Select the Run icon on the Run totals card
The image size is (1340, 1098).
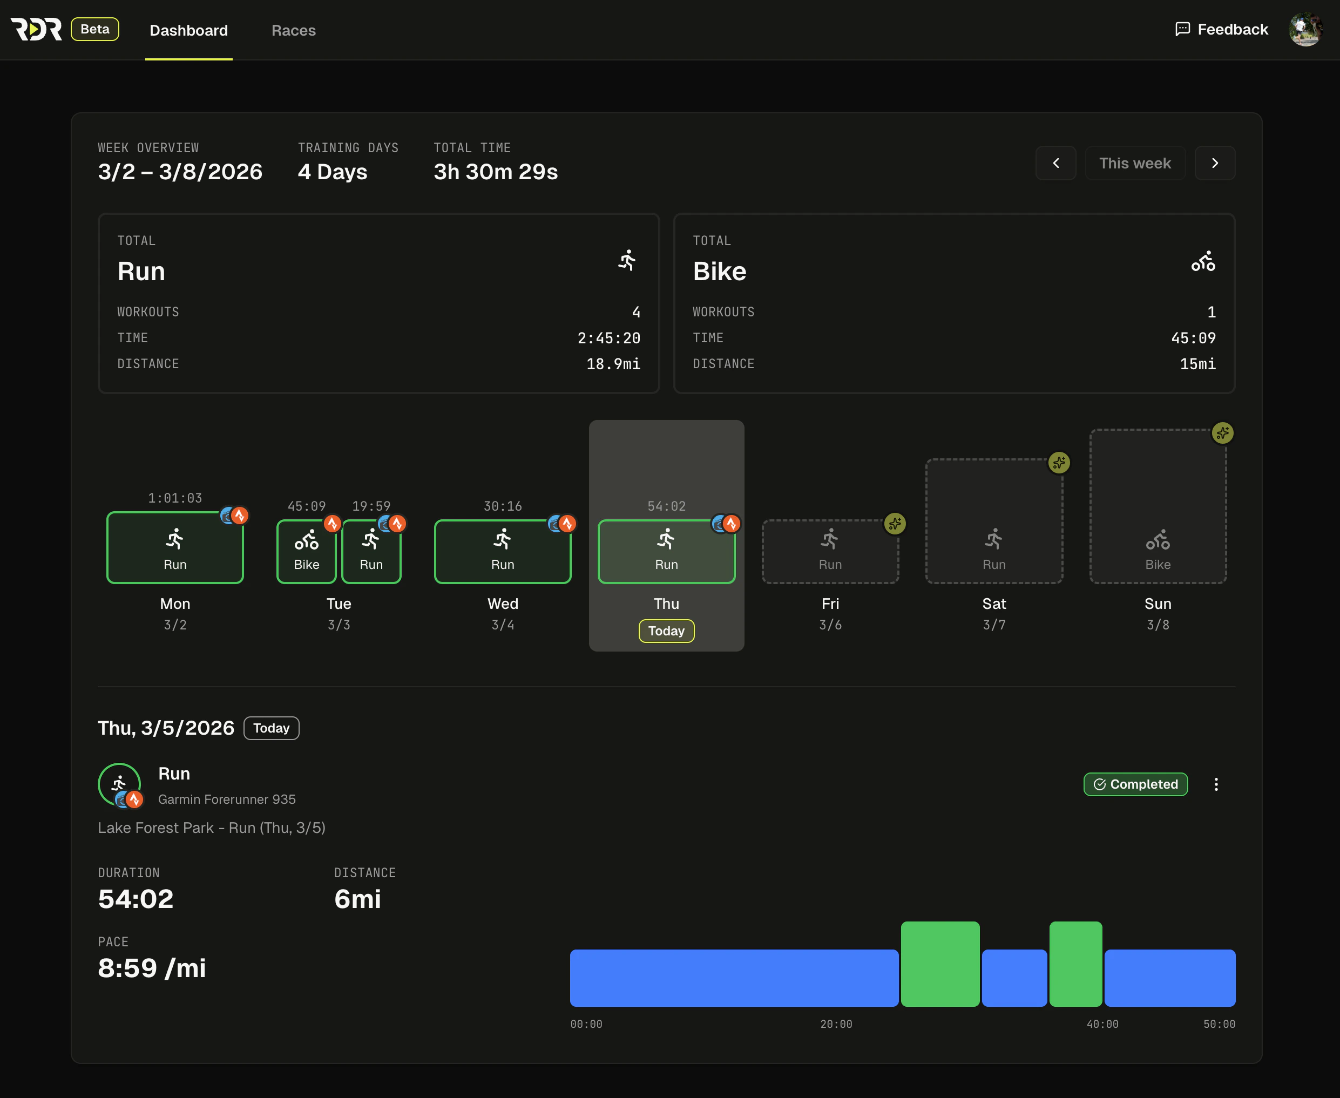pos(627,261)
